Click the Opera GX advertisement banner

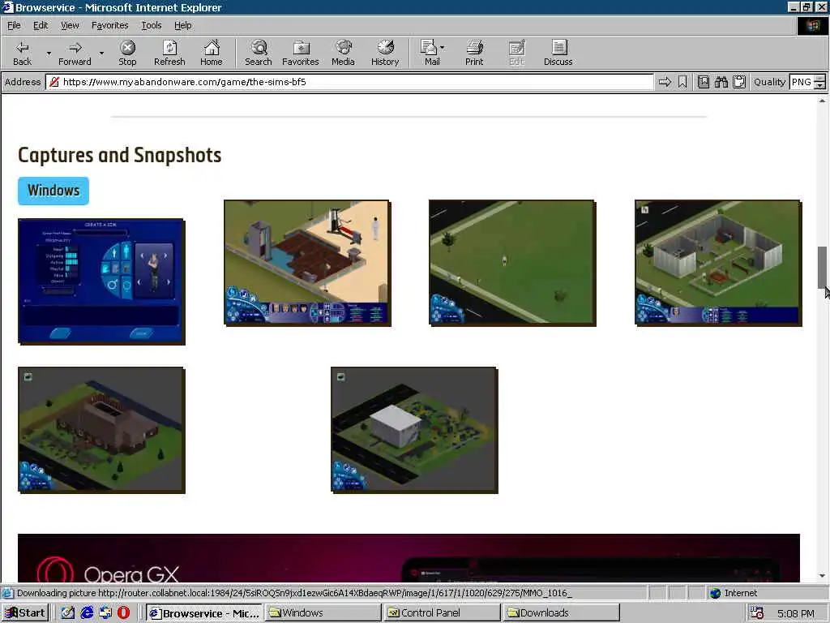coord(409,558)
